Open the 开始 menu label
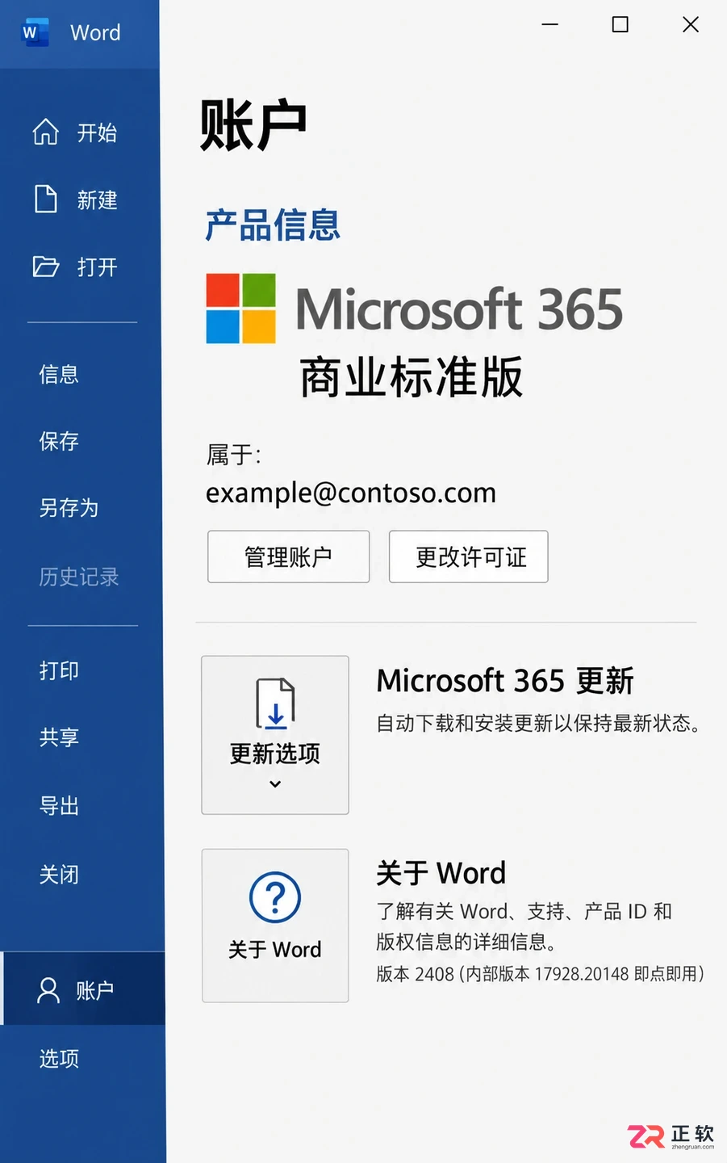This screenshot has height=1163, width=727. (x=97, y=132)
